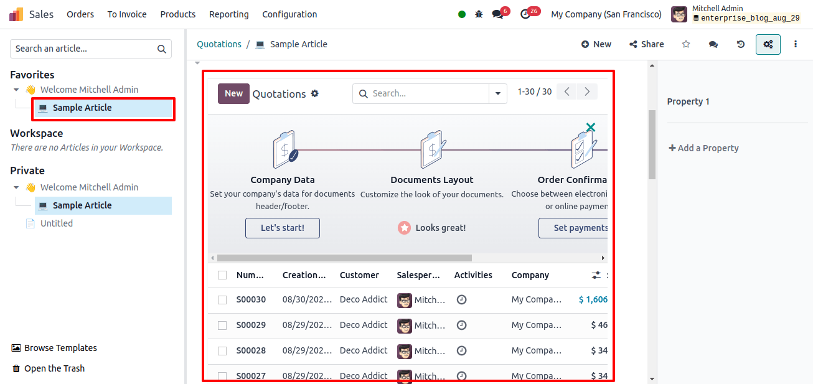This screenshot has height=384, width=813.
Task: Add article to favorites with star icon
Action: point(686,44)
